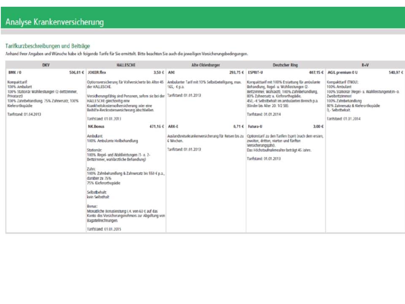The image size is (405, 304).
Task: Click the ARK-E price 0,71 €
Action: [x=238, y=126]
